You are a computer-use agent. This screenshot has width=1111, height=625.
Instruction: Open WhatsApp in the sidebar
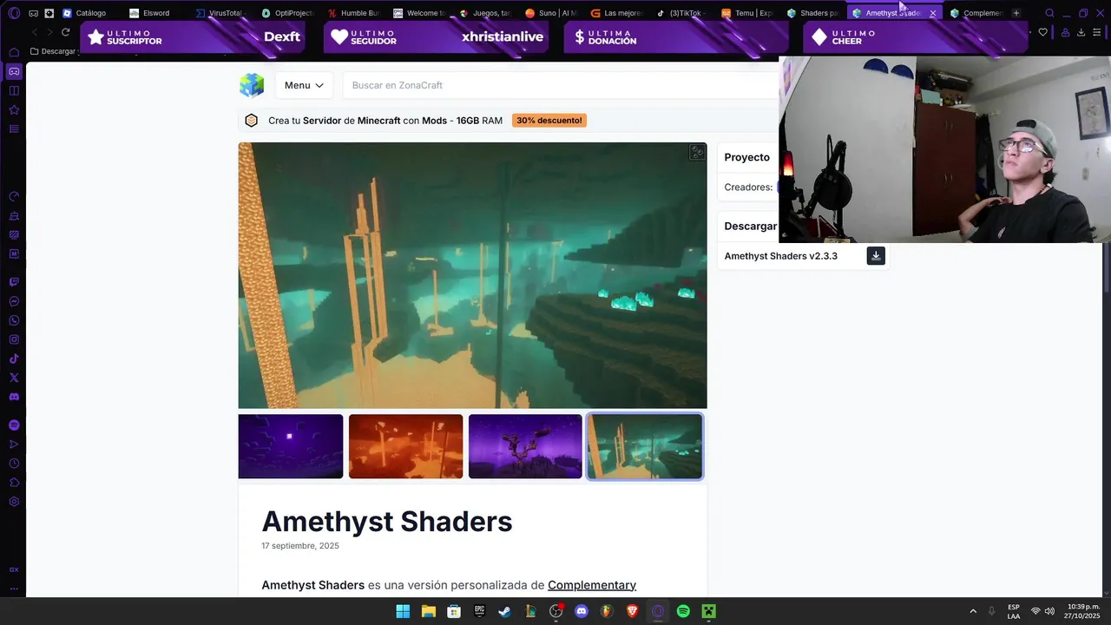coord(14,320)
